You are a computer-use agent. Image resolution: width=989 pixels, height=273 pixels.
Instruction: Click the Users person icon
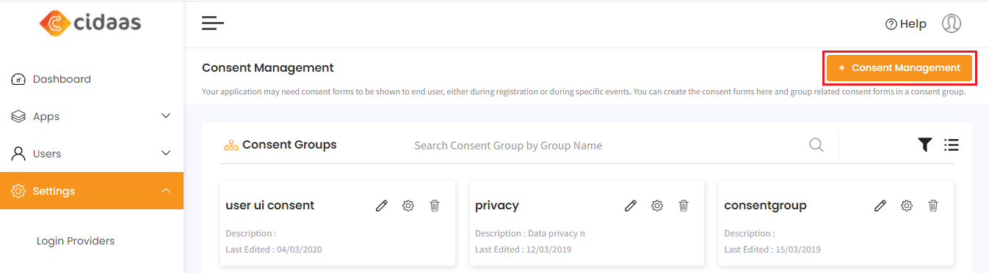click(x=19, y=154)
